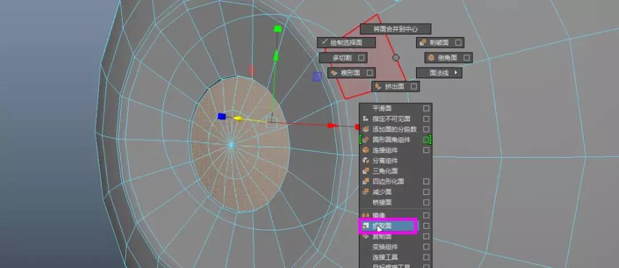Click 将面合并到中心 button
Screen dimensions: 619x268
click(x=395, y=29)
